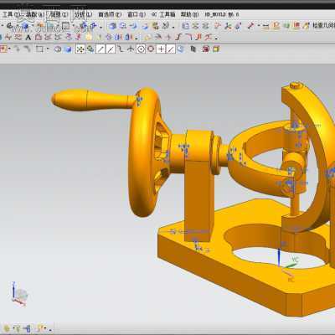Click the blue shaded cube display icon
The image size is (335, 335).
point(68,49)
